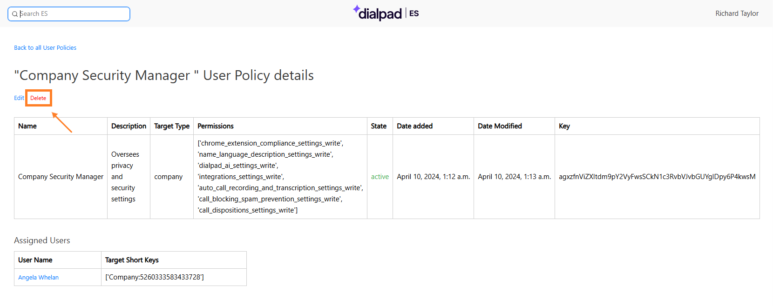Edit the Company Security Manager policy
The height and width of the screenshot is (306, 773).
(x=19, y=98)
